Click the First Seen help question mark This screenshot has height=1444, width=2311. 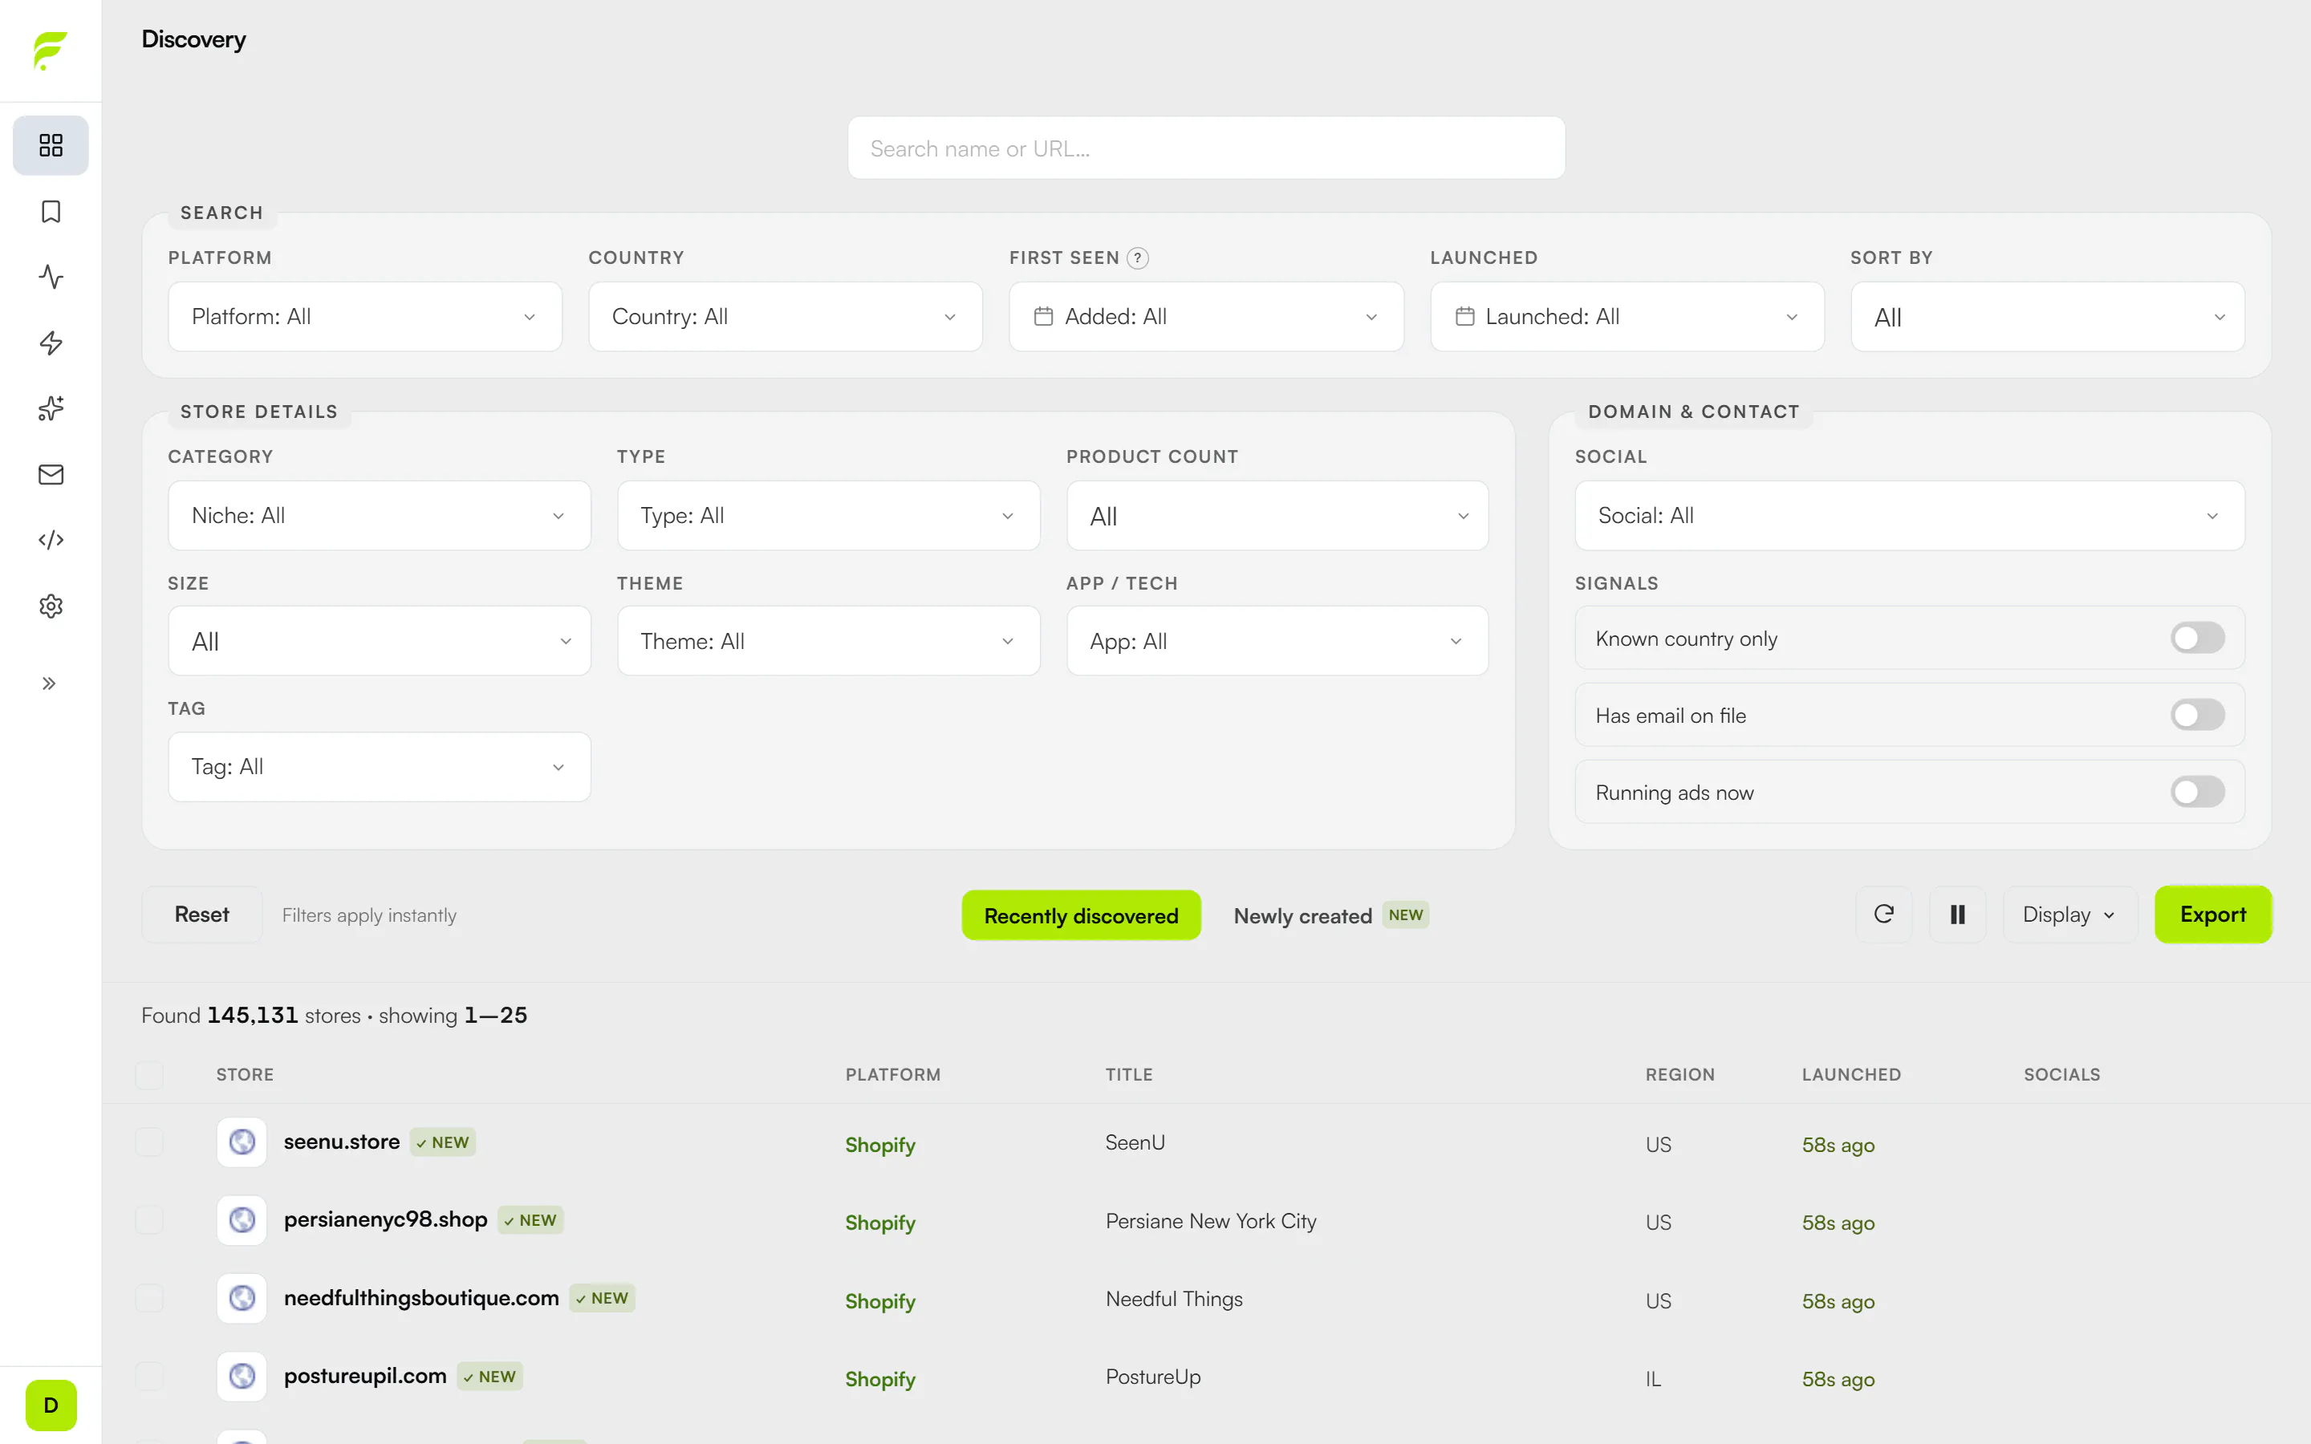pyautogui.click(x=1137, y=258)
